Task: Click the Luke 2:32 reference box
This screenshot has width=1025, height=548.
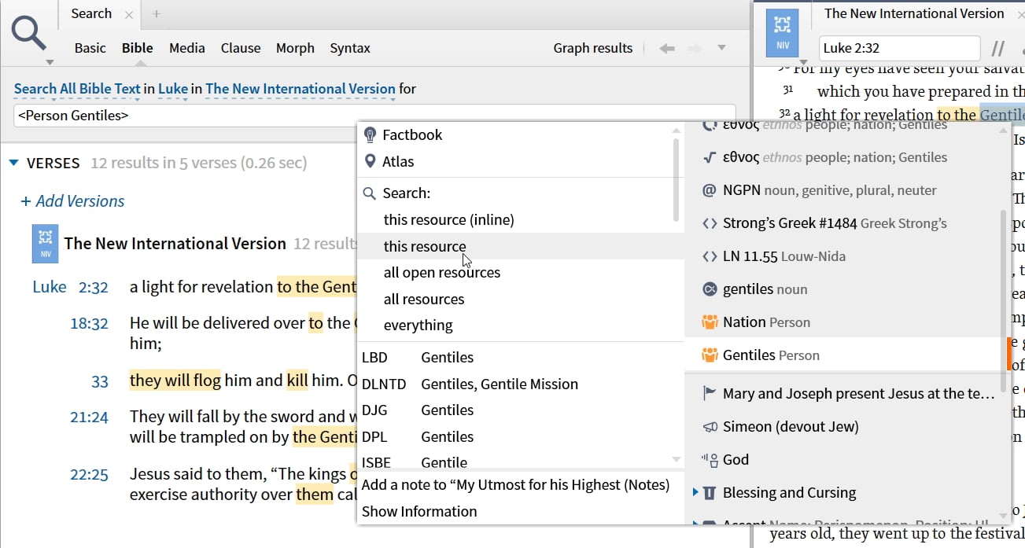Action: (899, 49)
